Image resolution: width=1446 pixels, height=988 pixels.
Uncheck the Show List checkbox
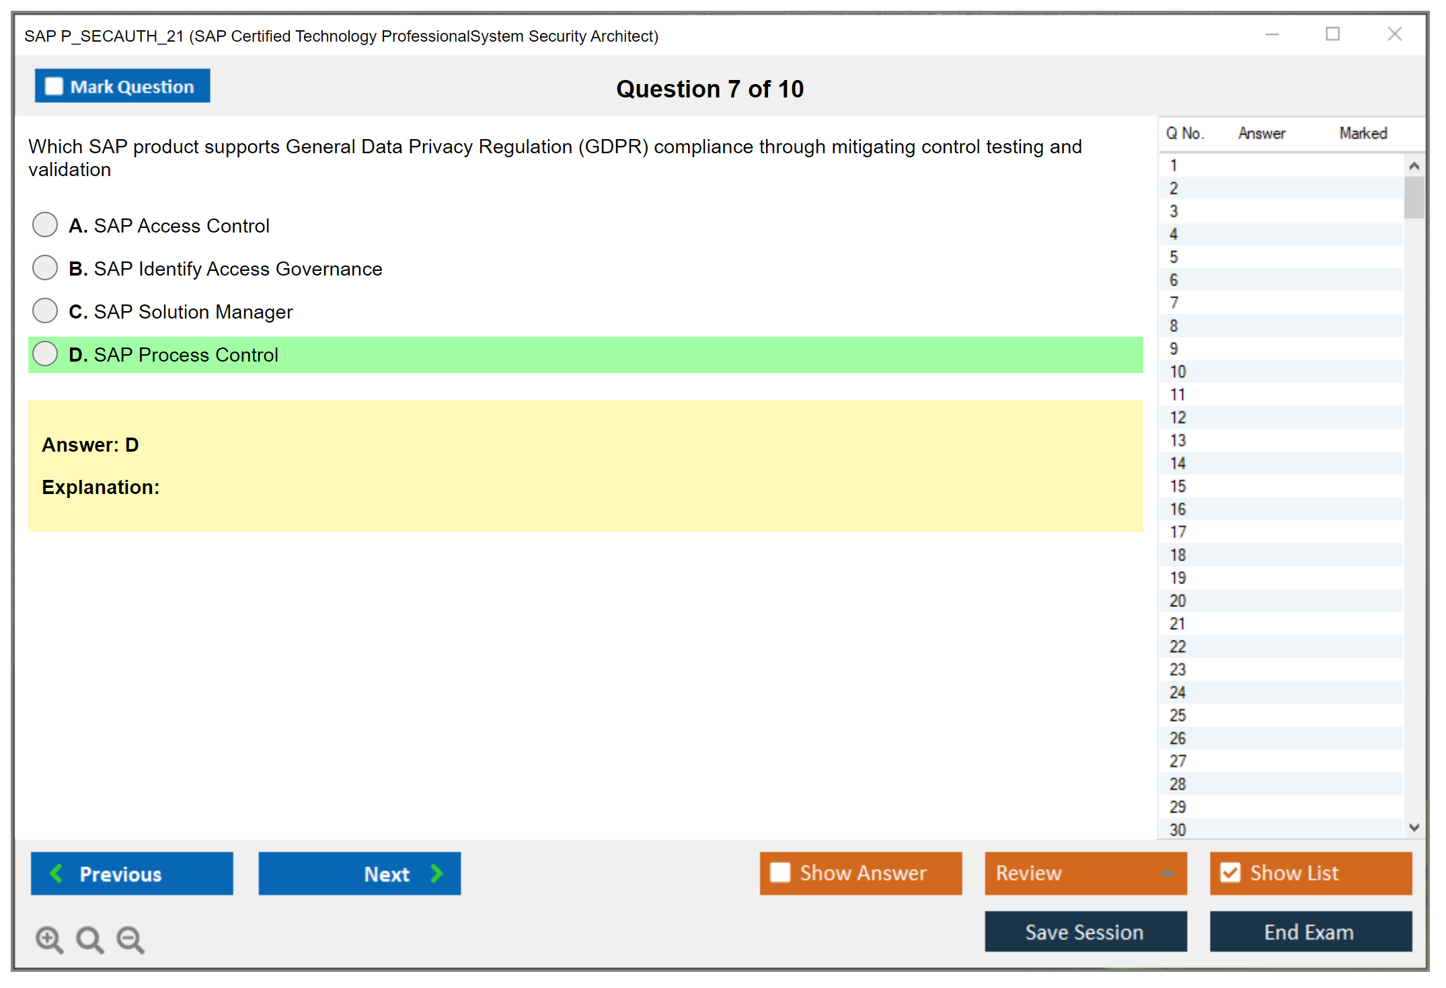pyautogui.click(x=1230, y=872)
